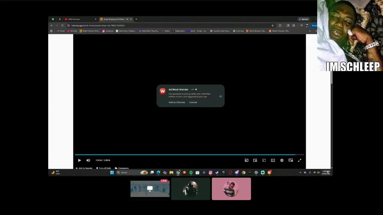Mute the audio icon on the Blade tab
Viewport: 383px width, 215px height.
pos(127,19)
